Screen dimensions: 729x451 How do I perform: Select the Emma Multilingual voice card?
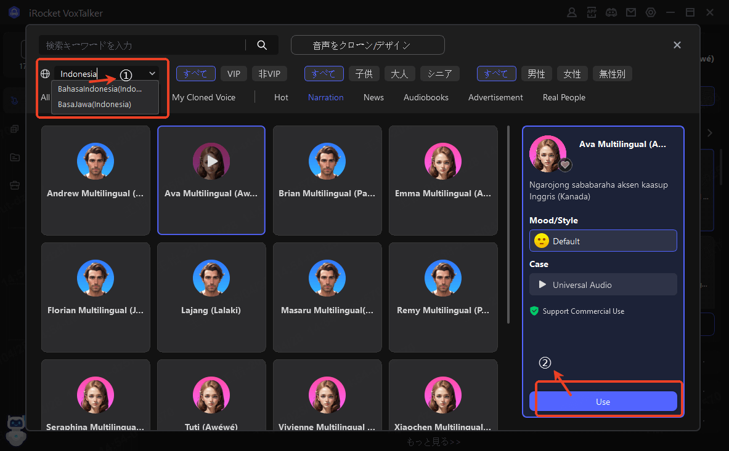click(x=443, y=180)
